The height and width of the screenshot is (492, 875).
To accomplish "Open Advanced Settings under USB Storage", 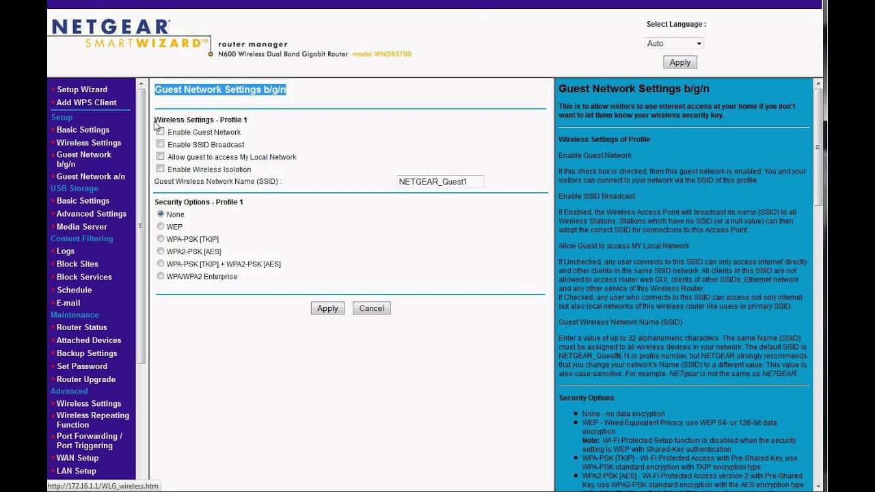I will point(92,214).
